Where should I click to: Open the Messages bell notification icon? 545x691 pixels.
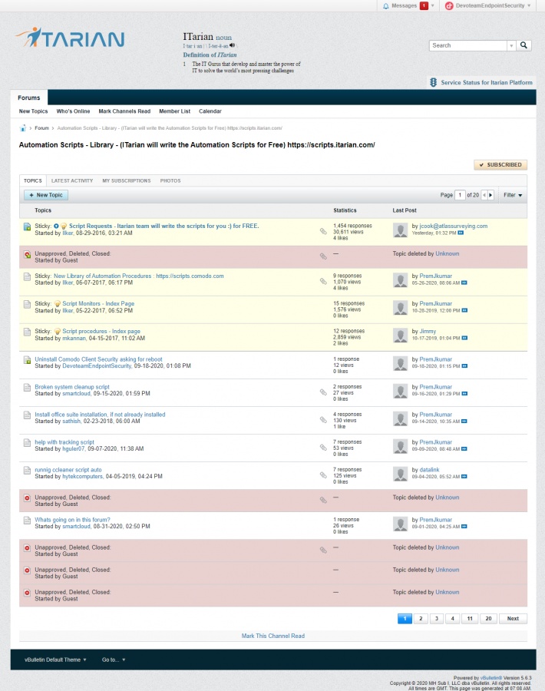pyautogui.click(x=386, y=5)
